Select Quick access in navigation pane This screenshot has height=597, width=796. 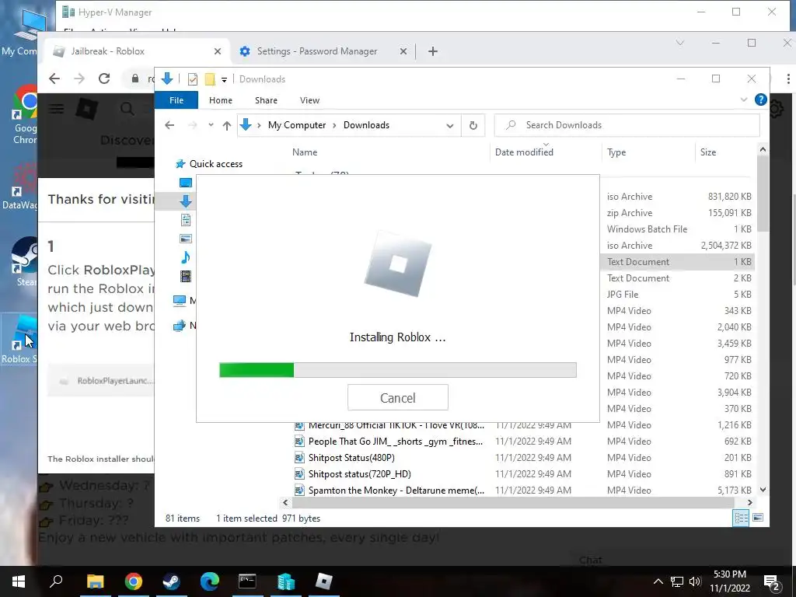(215, 164)
